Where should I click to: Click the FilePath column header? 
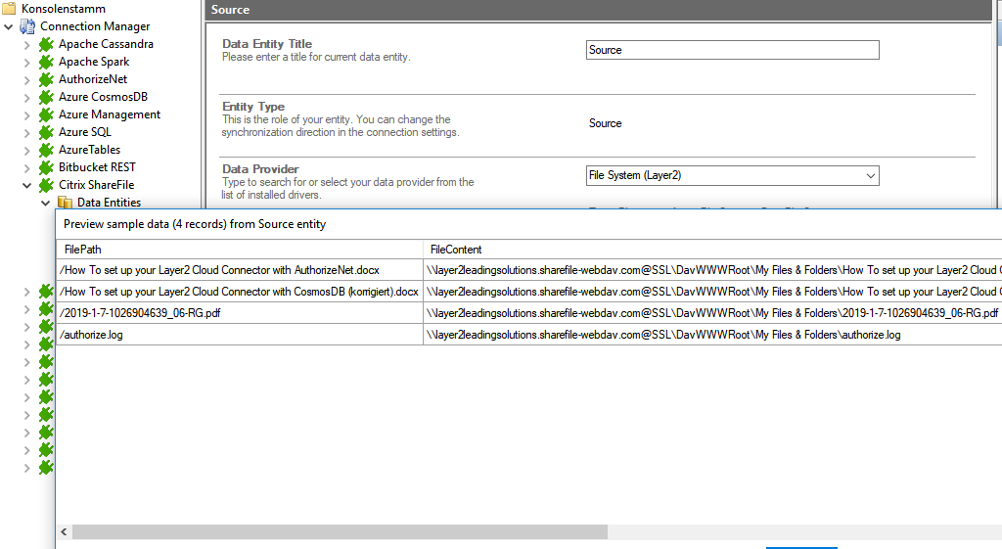click(240, 250)
